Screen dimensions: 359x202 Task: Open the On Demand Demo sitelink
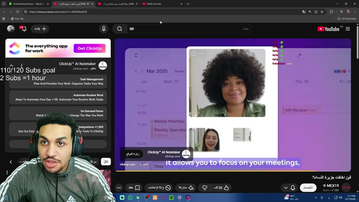58,113
